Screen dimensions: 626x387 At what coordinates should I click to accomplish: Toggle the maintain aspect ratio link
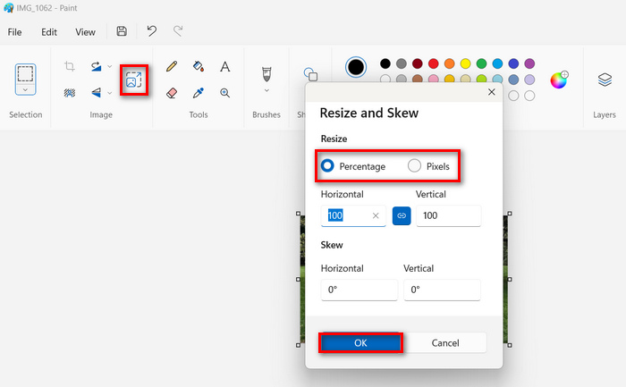[x=402, y=215]
